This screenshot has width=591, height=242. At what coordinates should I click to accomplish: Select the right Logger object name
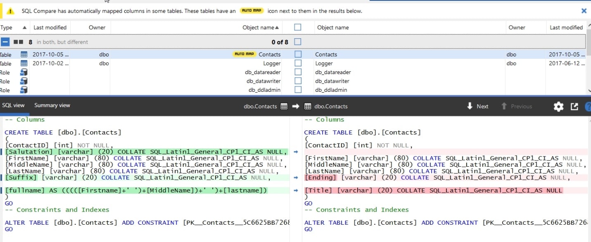pyautogui.click(x=324, y=63)
